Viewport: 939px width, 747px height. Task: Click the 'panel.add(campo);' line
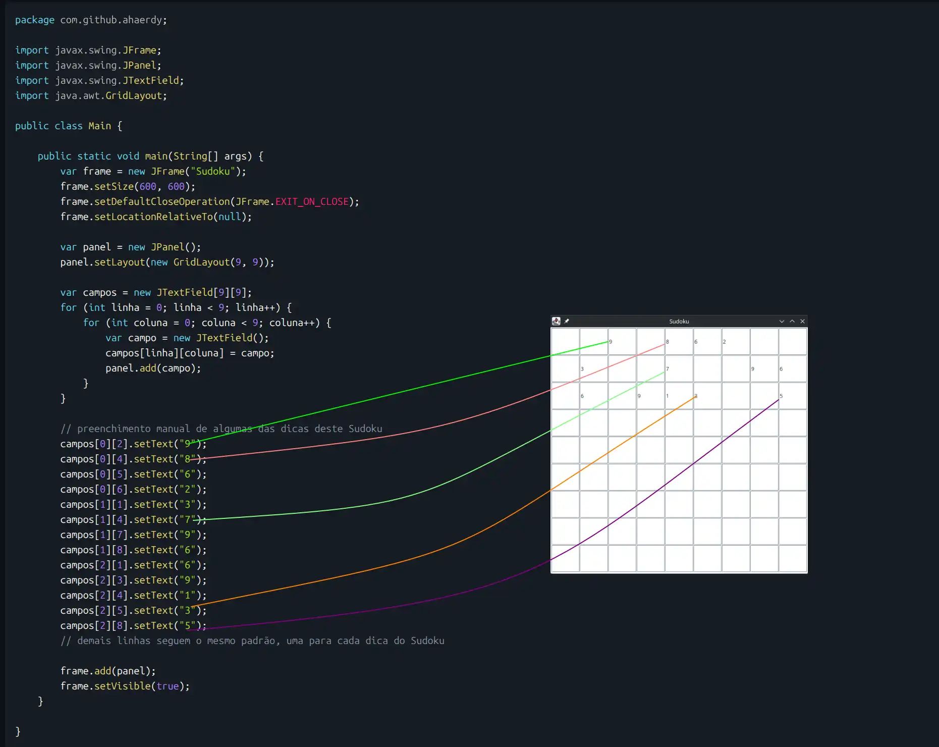(x=153, y=368)
